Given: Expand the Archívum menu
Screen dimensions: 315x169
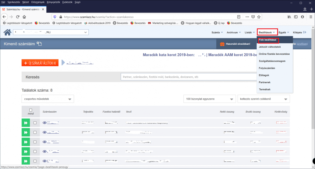Looking at the screenshot, I should click(x=234, y=33).
